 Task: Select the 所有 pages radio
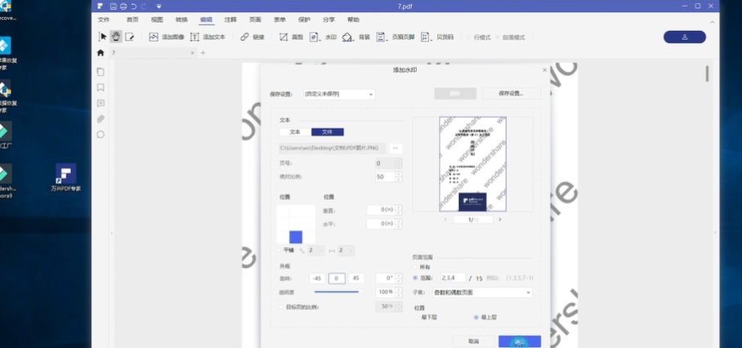[415, 268]
